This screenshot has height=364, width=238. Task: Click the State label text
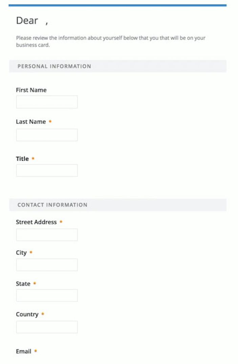[23, 284]
